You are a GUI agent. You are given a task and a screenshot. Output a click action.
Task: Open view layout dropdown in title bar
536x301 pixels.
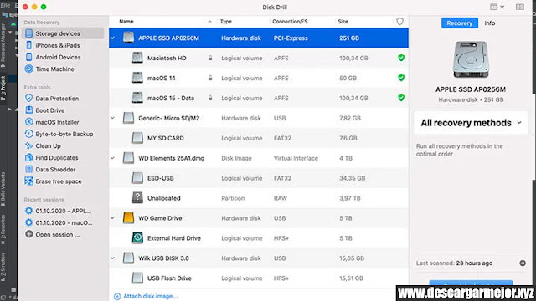pos(497,7)
